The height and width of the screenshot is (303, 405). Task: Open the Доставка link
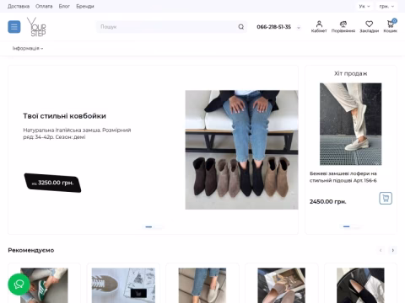coord(19,6)
